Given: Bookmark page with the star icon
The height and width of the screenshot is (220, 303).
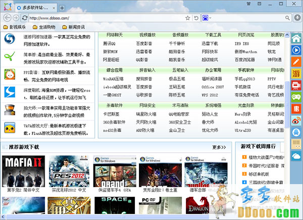Looking at the screenshot, I should click(188, 18).
